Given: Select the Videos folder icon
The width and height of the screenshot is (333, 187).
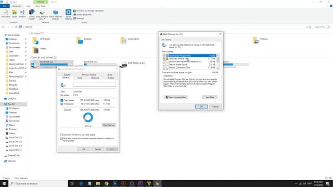Looking at the screenshot, I should coord(36,50).
